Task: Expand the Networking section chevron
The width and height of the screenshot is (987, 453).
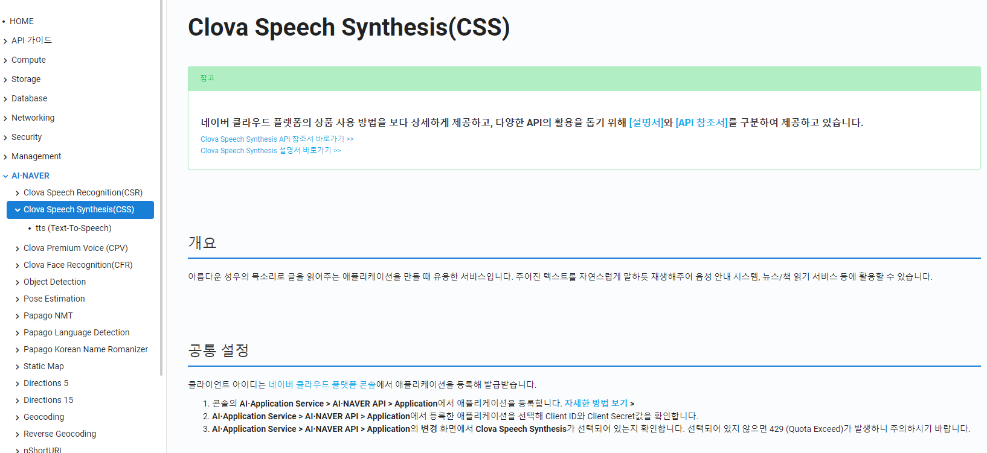Action: pos(5,118)
